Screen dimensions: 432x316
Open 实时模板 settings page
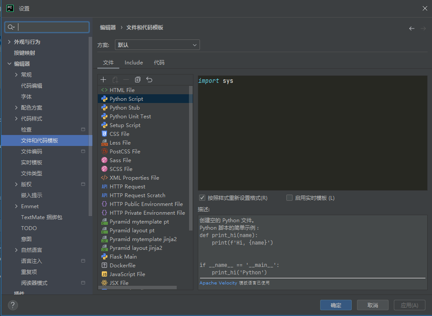click(x=32, y=163)
